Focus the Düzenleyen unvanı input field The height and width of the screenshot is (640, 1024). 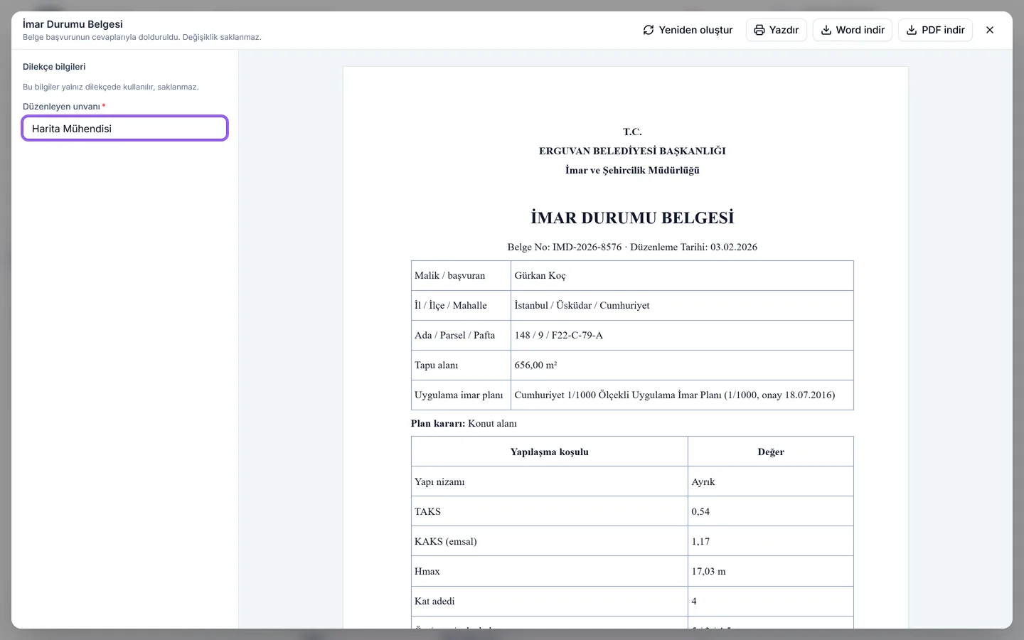point(125,129)
